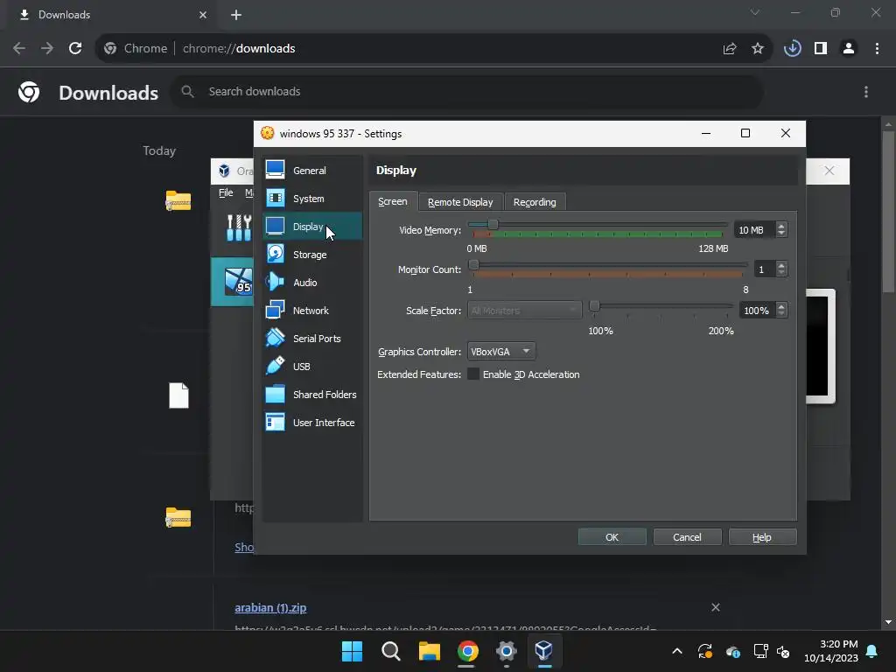Open the Serial Ports settings category
The width and height of the screenshot is (896, 672).
coord(312,339)
